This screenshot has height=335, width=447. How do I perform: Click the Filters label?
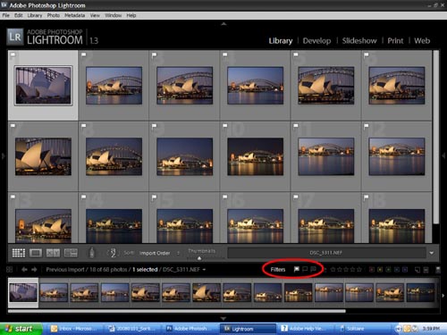(278, 270)
